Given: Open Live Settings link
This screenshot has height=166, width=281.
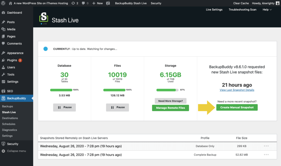Looking at the screenshot, I should (214, 10).
